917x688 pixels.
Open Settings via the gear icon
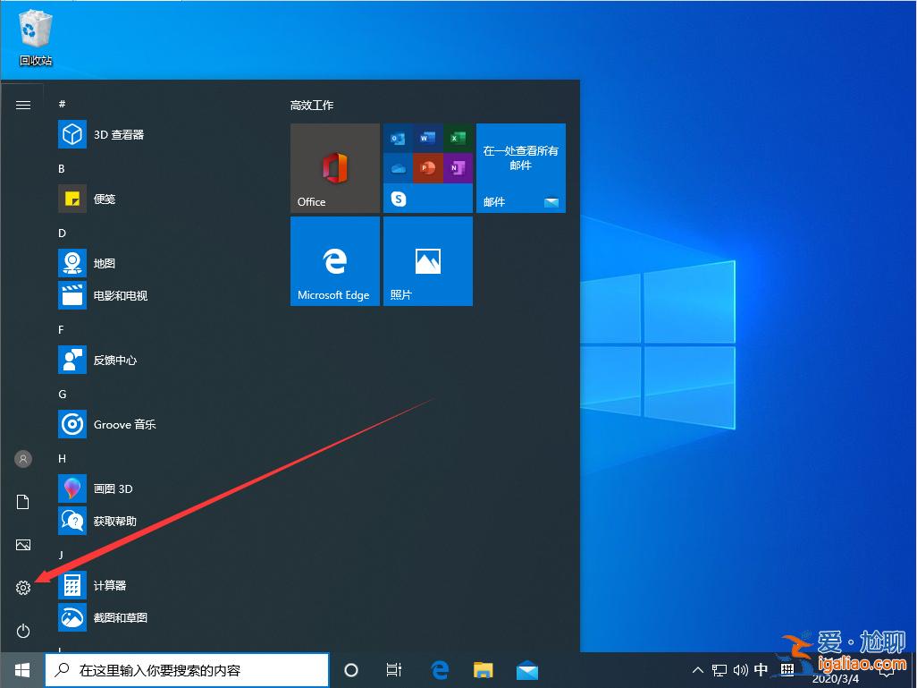pos(23,588)
